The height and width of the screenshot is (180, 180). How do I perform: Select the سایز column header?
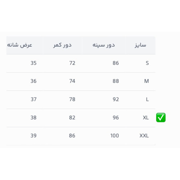140,45
